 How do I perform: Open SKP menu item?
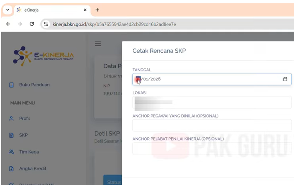pos(24,135)
